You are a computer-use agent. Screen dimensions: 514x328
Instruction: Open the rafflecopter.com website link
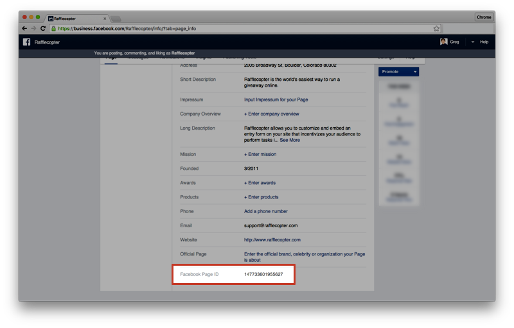click(272, 239)
